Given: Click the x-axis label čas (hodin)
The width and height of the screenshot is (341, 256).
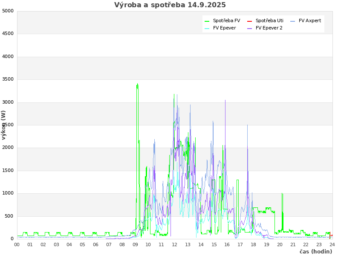Looking at the screenshot, I should (x=315, y=252).
